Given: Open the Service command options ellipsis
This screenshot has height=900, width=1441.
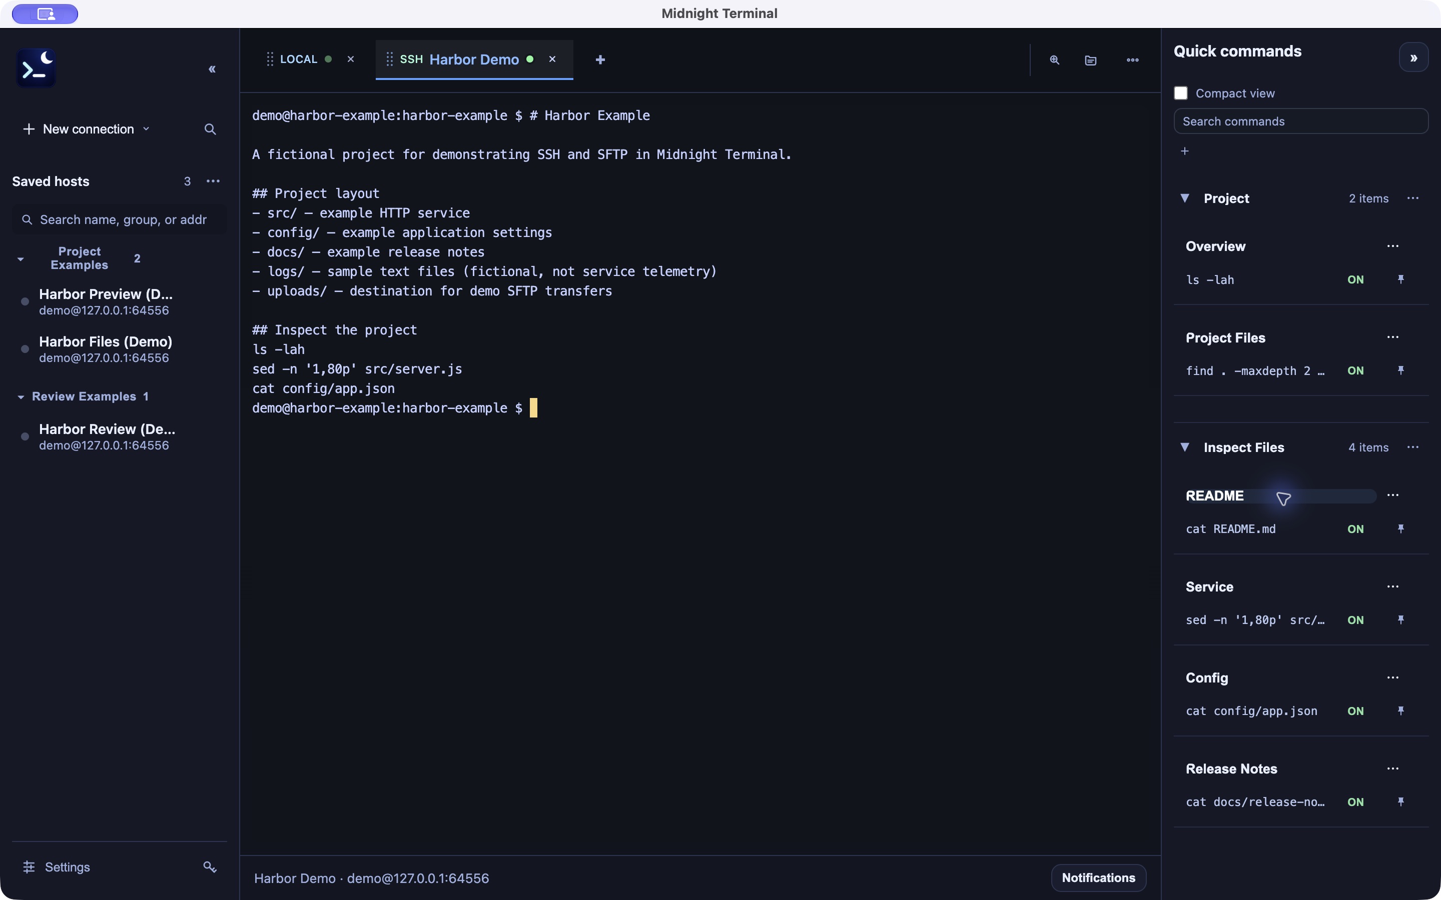Looking at the screenshot, I should click(1393, 586).
